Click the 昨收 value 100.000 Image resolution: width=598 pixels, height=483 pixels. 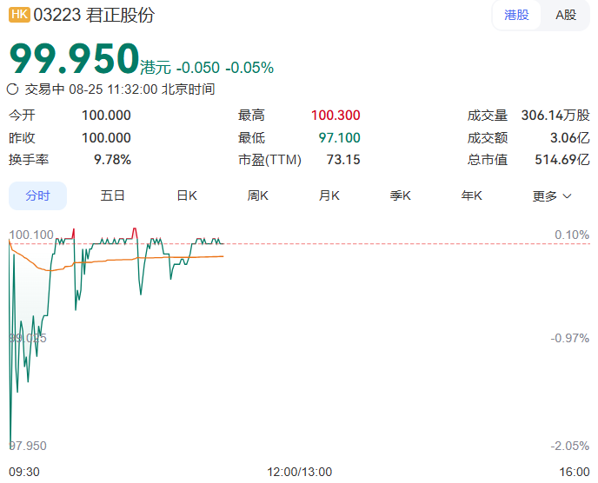coord(106,137)
